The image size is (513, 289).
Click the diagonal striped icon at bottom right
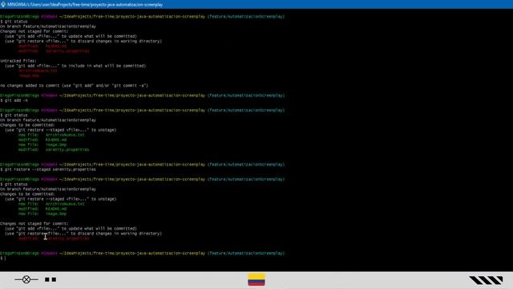[x=486, y=280]
